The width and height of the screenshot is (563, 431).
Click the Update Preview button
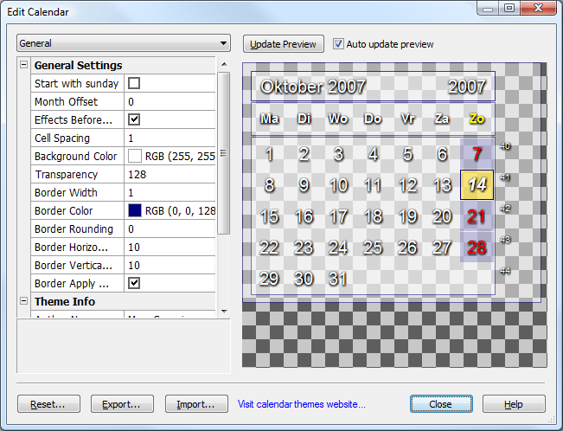(x=284, y=44)
